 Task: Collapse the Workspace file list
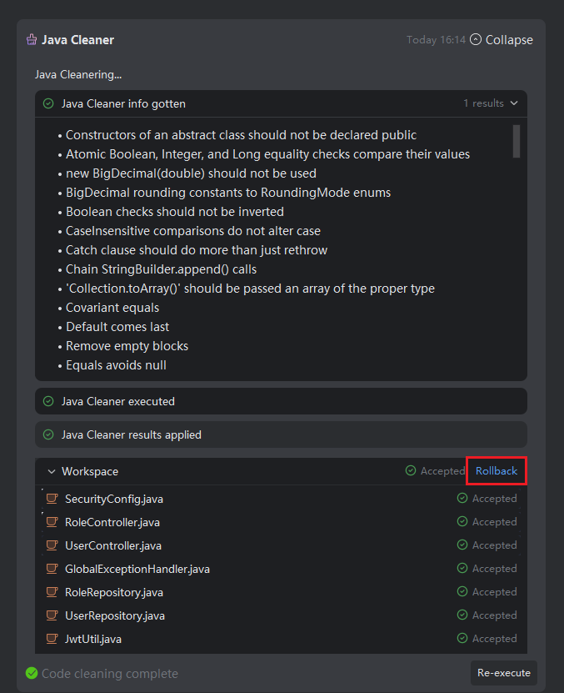pyautogui.click(x=52, y=472)
